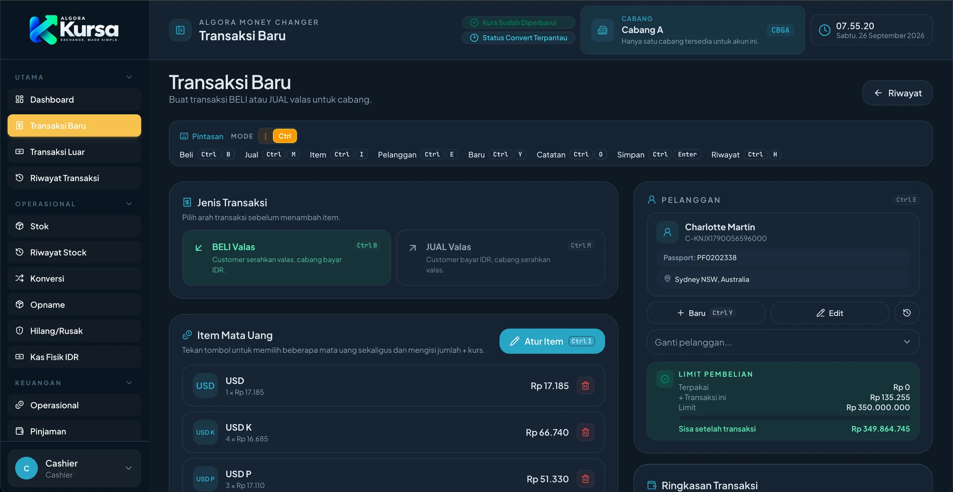The width and height of the screenshot is (953, 492).
Task: Click Kurs Sudah Diperbarui badge
Action: point(519,23)
